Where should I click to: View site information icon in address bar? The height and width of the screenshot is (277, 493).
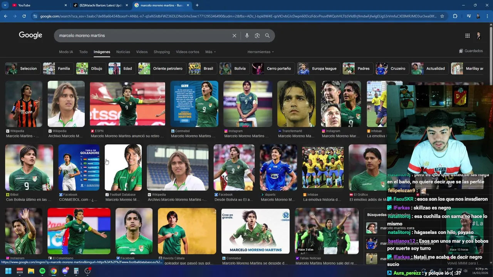click(35, 16)
